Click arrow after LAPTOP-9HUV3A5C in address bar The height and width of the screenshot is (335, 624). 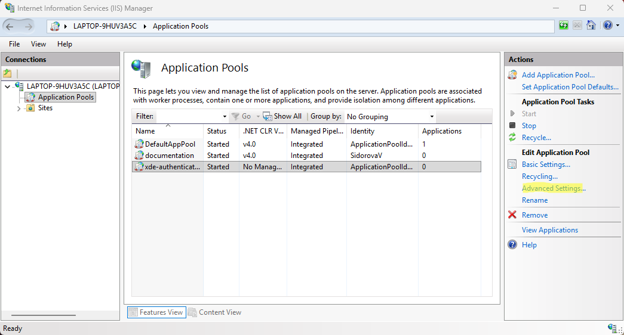pos(145,26)
